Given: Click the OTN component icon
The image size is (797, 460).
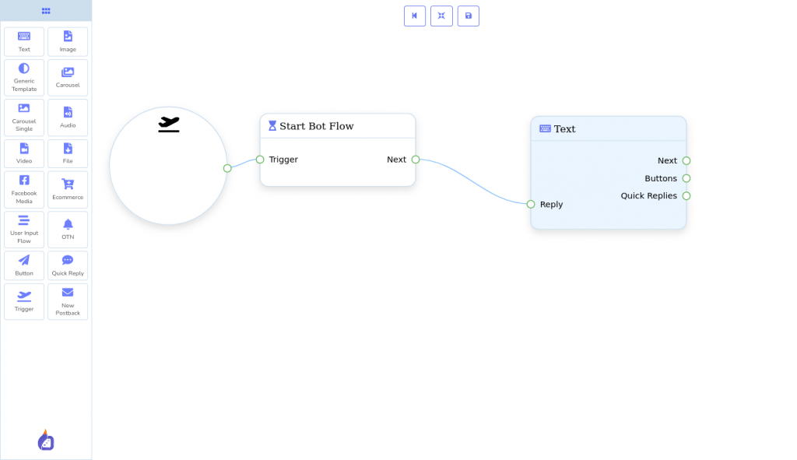Looking at the screenshot, I should coord(68,229).
